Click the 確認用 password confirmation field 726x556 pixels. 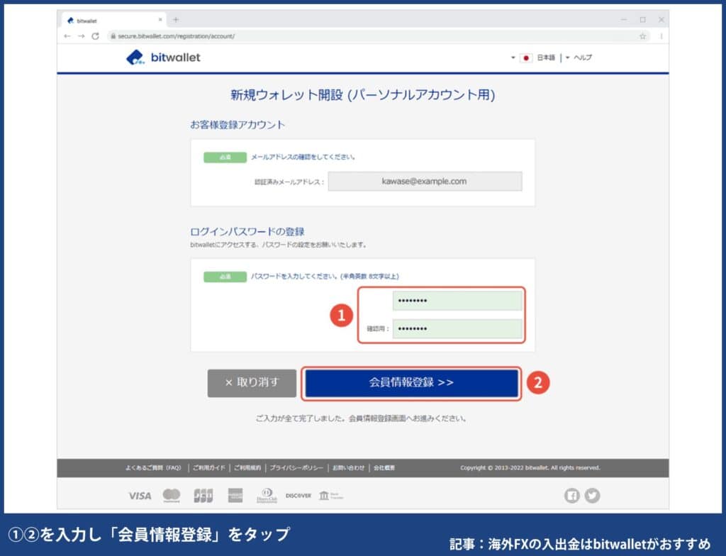(x=457, y=329)
